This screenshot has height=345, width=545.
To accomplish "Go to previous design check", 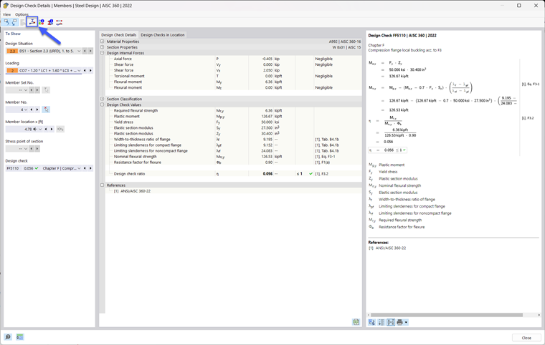I will [x=85, y=168].
